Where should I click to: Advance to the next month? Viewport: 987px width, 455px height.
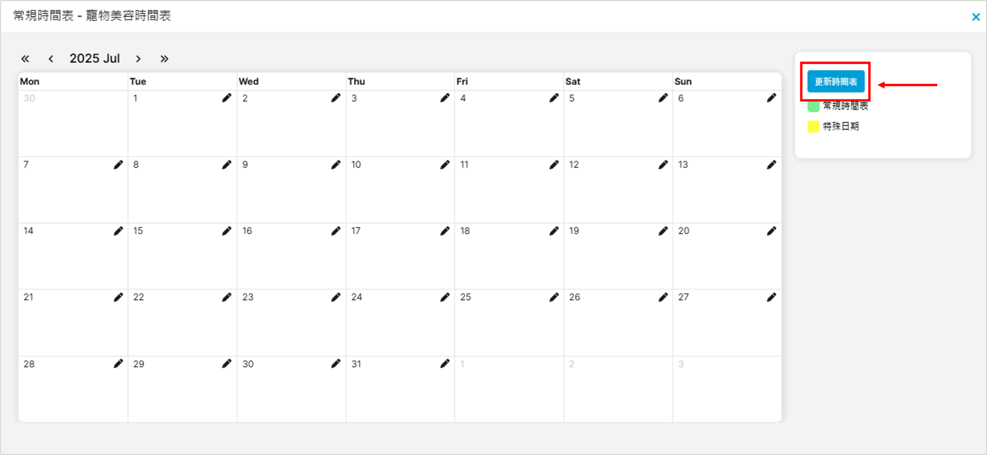(x=138, y=59)
